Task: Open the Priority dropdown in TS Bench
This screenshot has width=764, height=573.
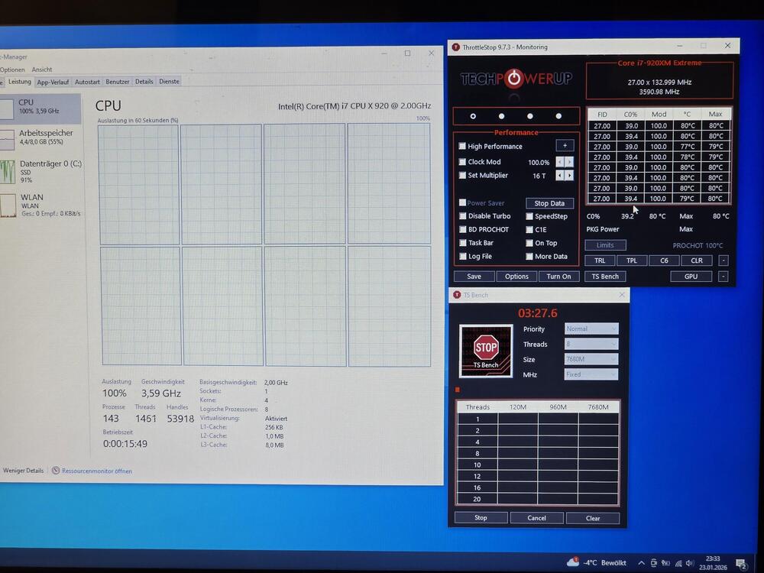Action: coord(591,329)
